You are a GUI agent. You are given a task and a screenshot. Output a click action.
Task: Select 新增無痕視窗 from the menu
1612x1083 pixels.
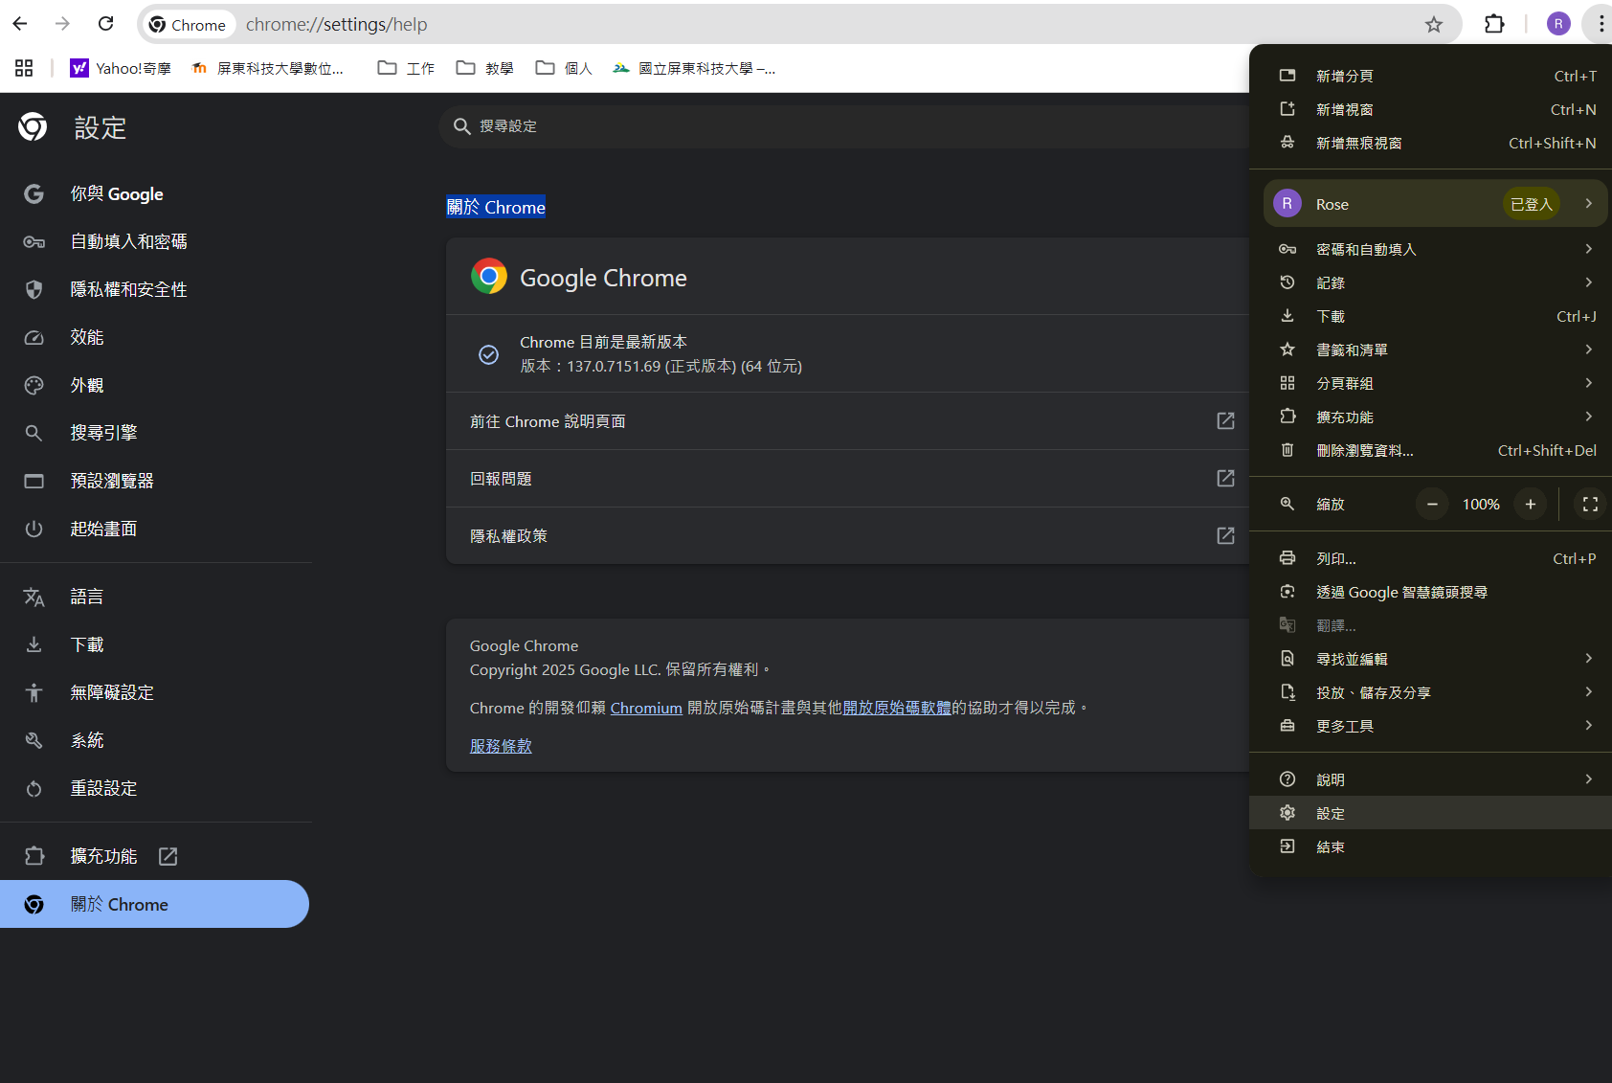[1358, 144]
